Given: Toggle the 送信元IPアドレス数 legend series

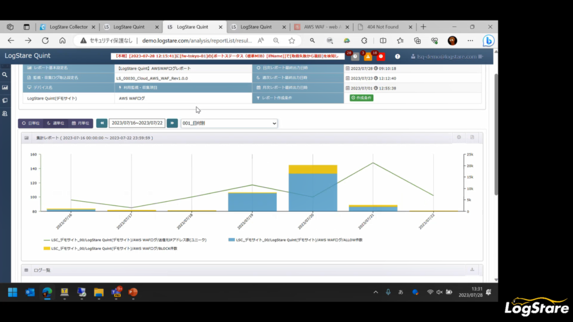Looking at the screenshot, I should pos(125,240).
